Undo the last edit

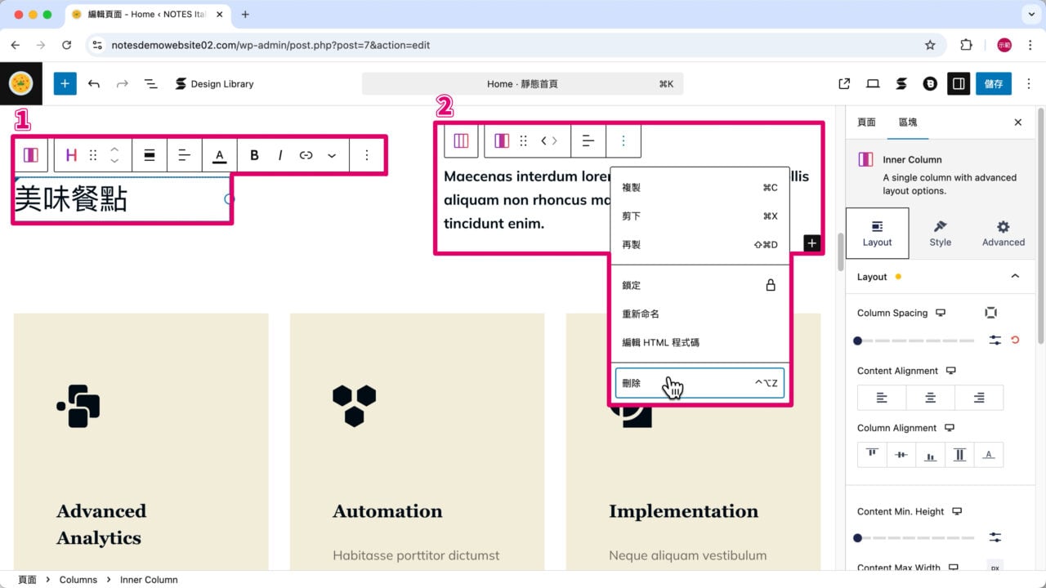pos(94,83)
